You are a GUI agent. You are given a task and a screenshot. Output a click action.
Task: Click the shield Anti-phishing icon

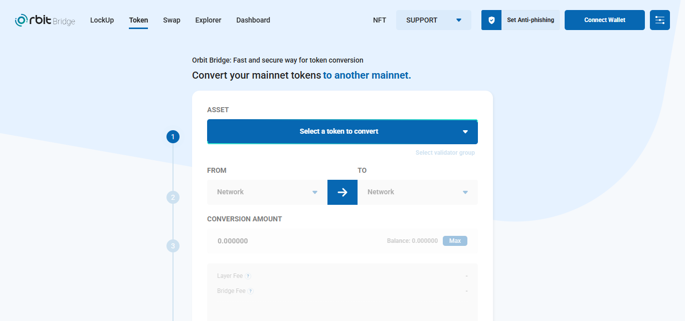[491, 20]
